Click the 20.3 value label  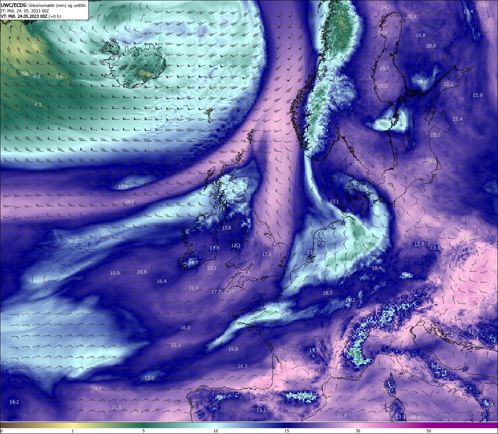point(447,420)
